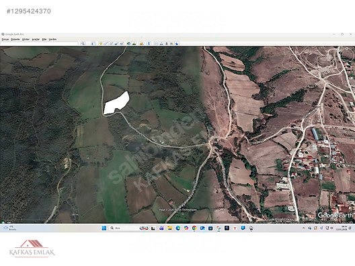Open Microsoft Teams from the taskbar

coord(161,228)
